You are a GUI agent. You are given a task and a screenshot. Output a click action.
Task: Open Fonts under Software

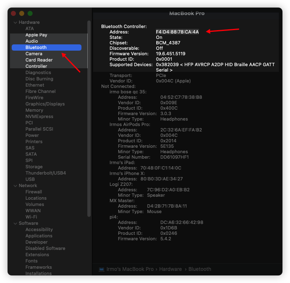31,261
